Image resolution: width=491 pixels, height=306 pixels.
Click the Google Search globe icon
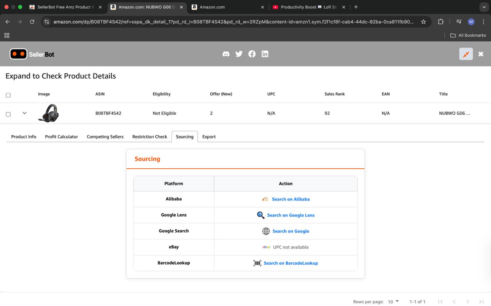pos(266,231)
